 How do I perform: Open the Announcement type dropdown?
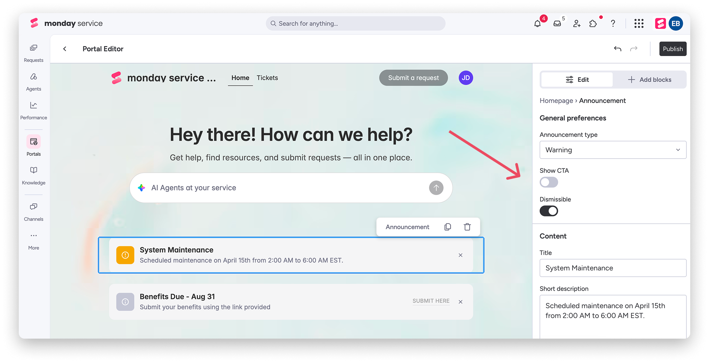pyautogui.click(x=613, y=150)
